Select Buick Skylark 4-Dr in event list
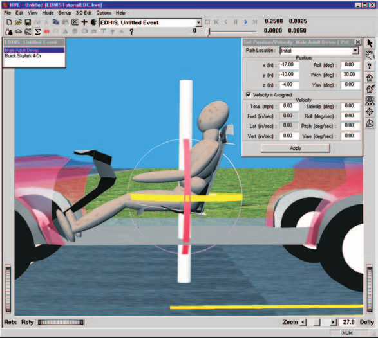Viewport: 378px width, 338px height. pos(34,56)
